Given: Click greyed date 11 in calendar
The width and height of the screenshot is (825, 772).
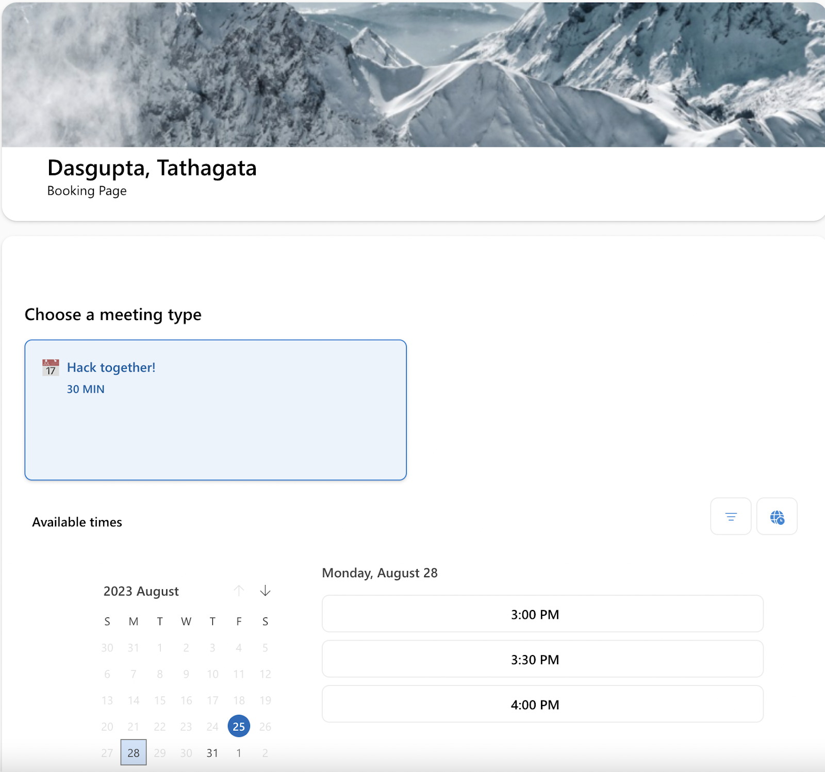Looking at the screenshot, I should click(239, 674).
